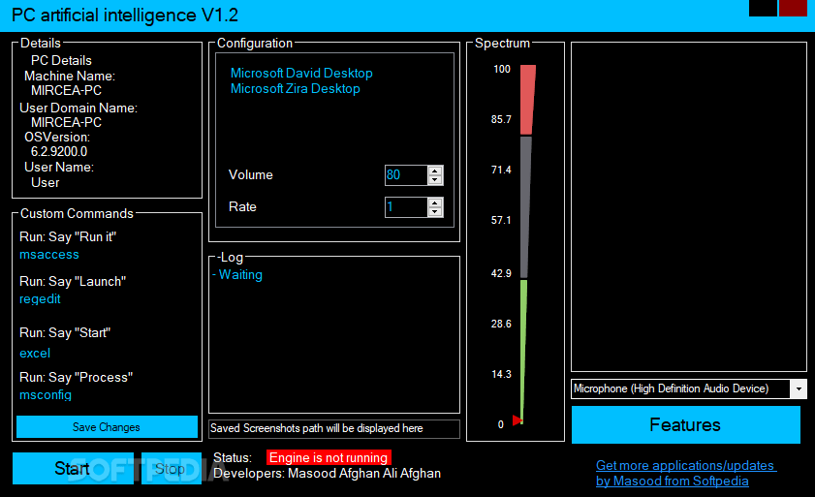Decrease Rate with down spinner arrow
Image resolution: width=815 pixels, height=497 pixels.
[x=435, y=212]
